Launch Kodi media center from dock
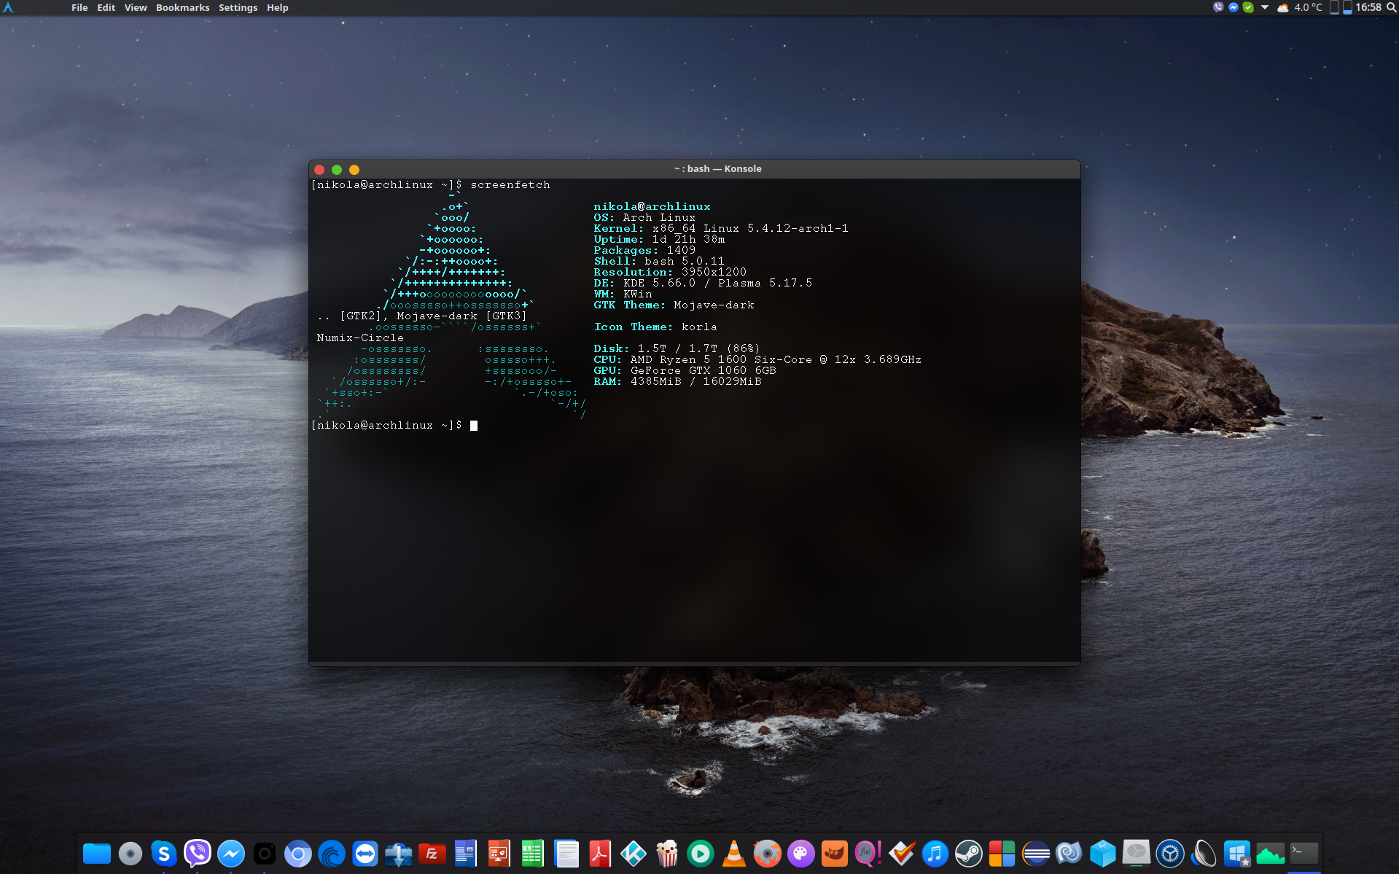The image size is (1399, 874). (634, 854)
